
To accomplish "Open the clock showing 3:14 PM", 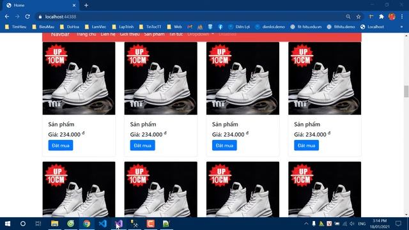I will [380, 224].
